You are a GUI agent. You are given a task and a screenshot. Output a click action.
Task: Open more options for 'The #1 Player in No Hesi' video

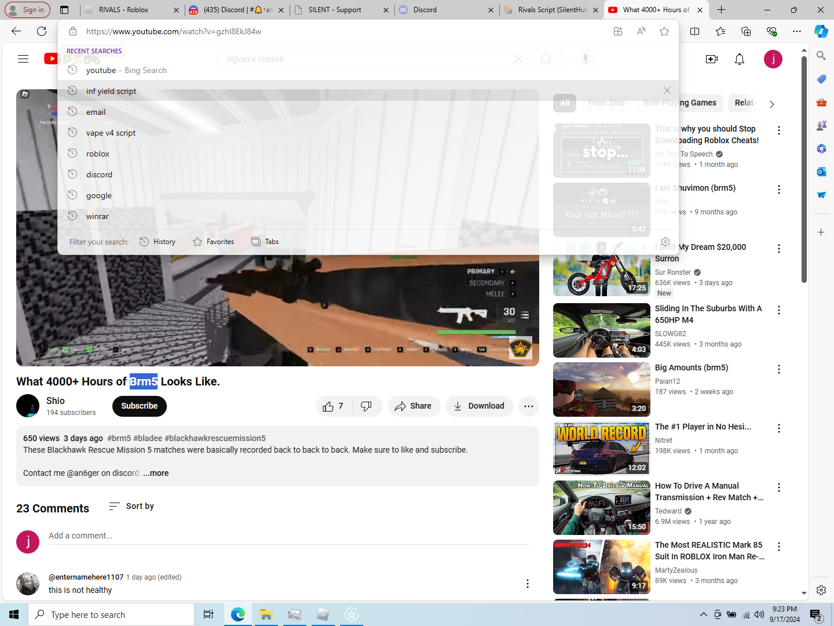pyautogui.click(x=779, y=428)
